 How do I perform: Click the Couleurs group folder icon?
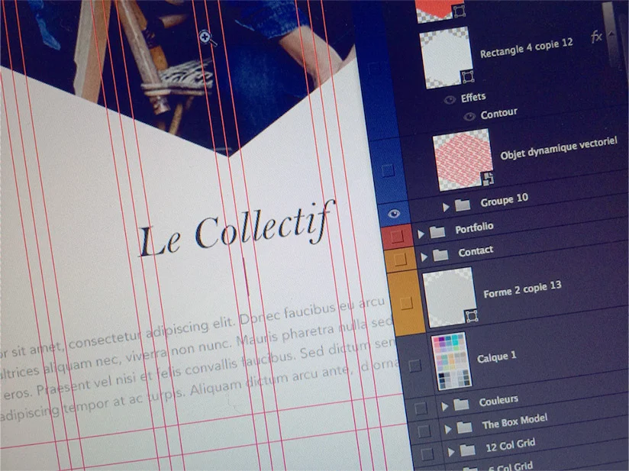click(x=461, y=405)
